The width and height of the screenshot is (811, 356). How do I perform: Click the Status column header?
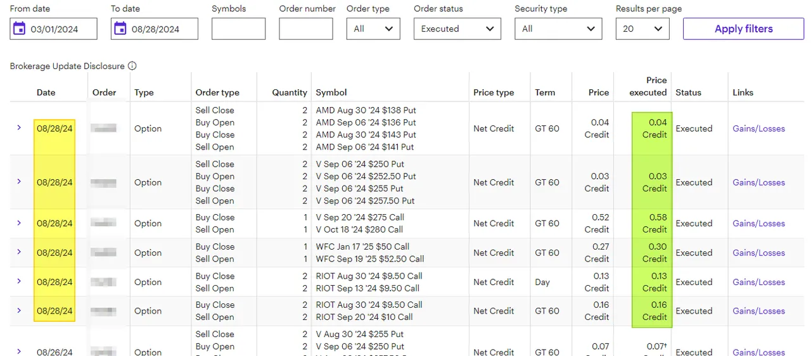coord(688,92)
